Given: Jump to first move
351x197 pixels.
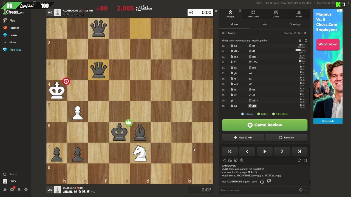Looking at the screenshot, I should [x=230, y=151].
